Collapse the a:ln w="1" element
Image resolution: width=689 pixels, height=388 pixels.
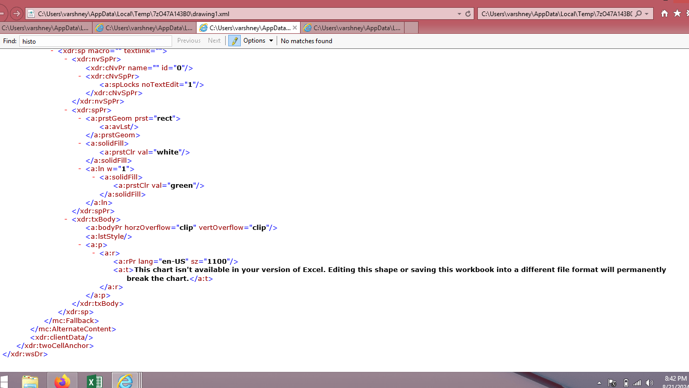tap(81, 169)
